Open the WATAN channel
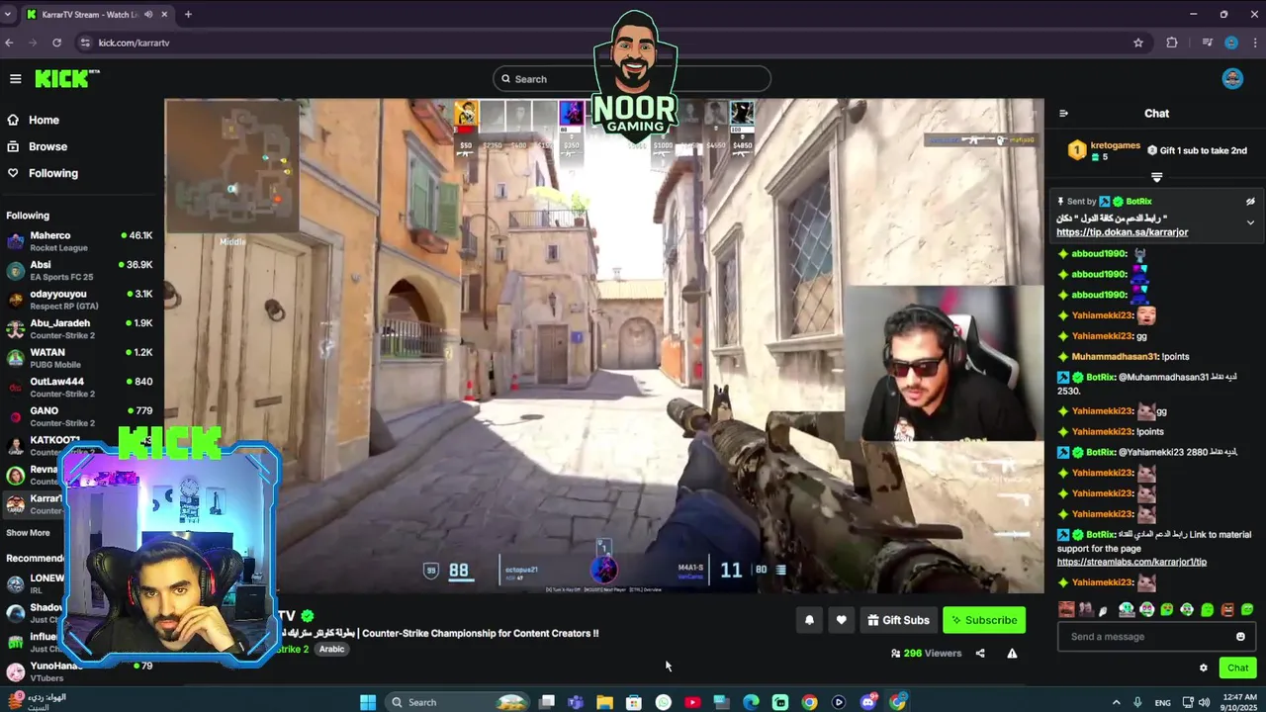This screenshot has width=1266, height=712. point(79,358)
